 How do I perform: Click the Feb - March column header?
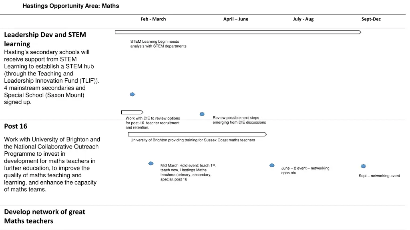coord(153,19)
